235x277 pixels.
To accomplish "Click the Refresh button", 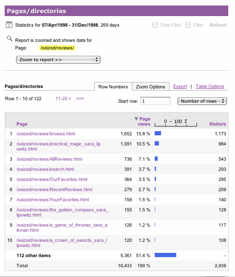I will (x=218, y=25).
